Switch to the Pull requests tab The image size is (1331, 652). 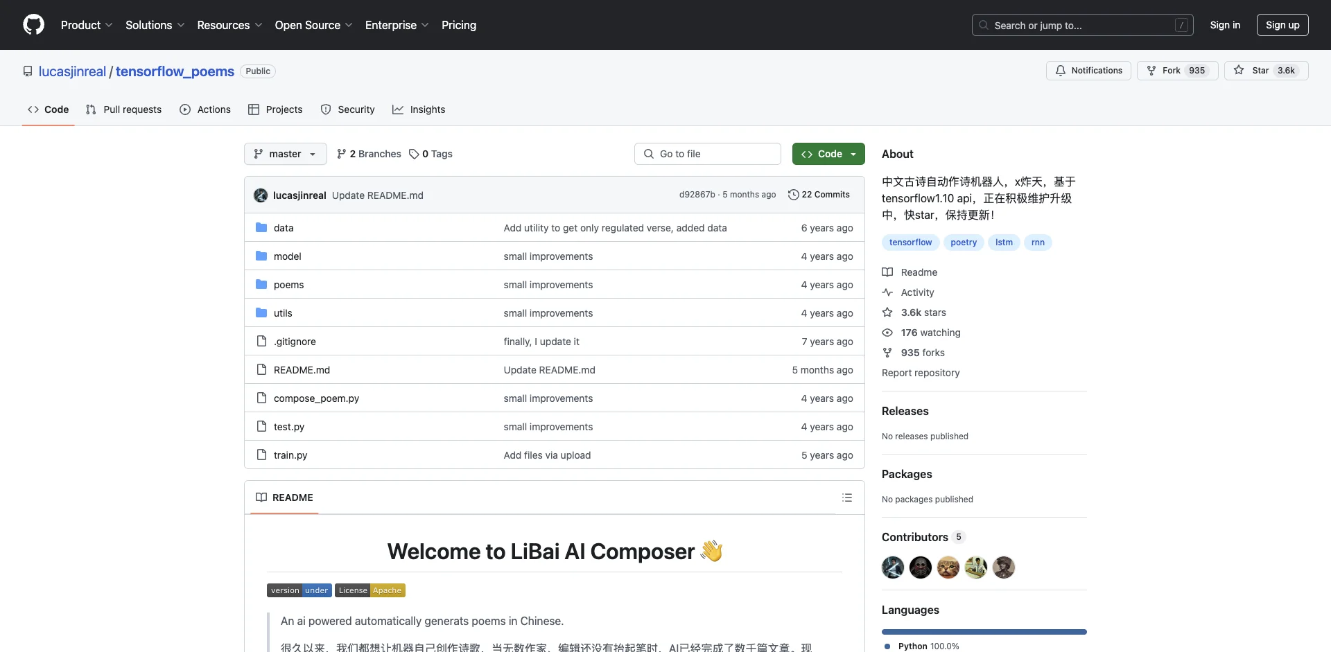[x=123, y=109]
